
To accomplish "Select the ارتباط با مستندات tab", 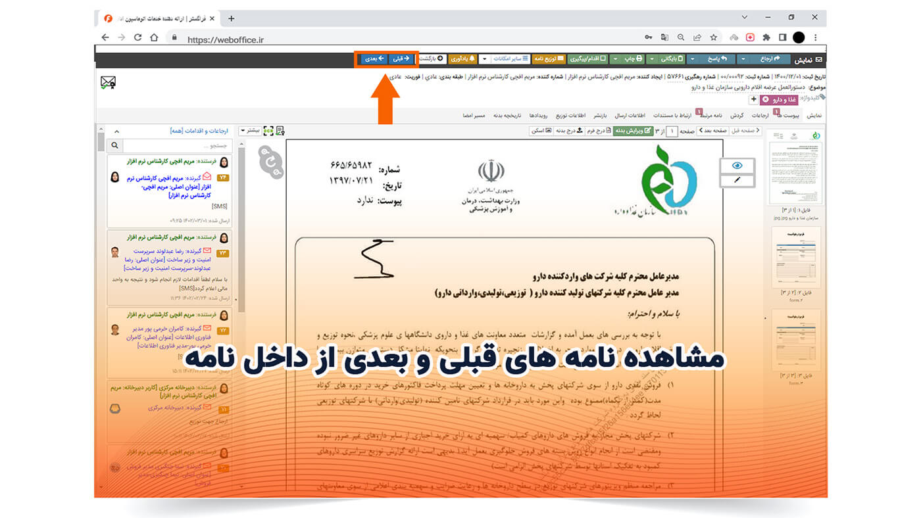I will [672, 116].
